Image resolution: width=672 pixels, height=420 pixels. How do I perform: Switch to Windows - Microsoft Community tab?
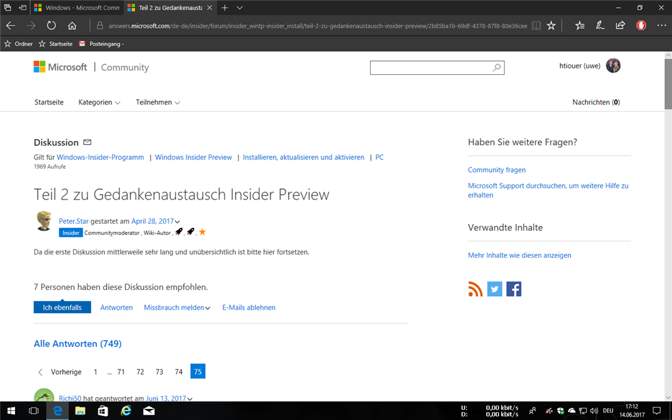click(x=77, y=8)
